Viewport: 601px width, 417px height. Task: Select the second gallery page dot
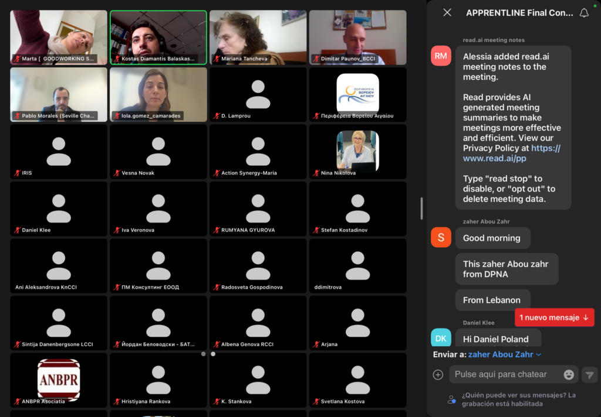213,354
